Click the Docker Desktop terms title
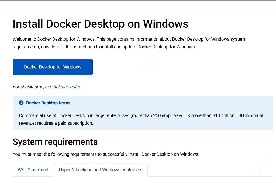Image resolution: width=276 pixels, height=183 pixels. [48, 103]
